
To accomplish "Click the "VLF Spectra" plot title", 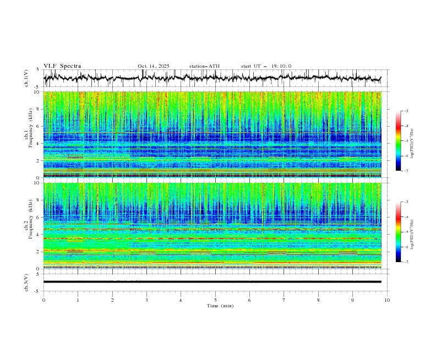I will click(x=62, y=66).
